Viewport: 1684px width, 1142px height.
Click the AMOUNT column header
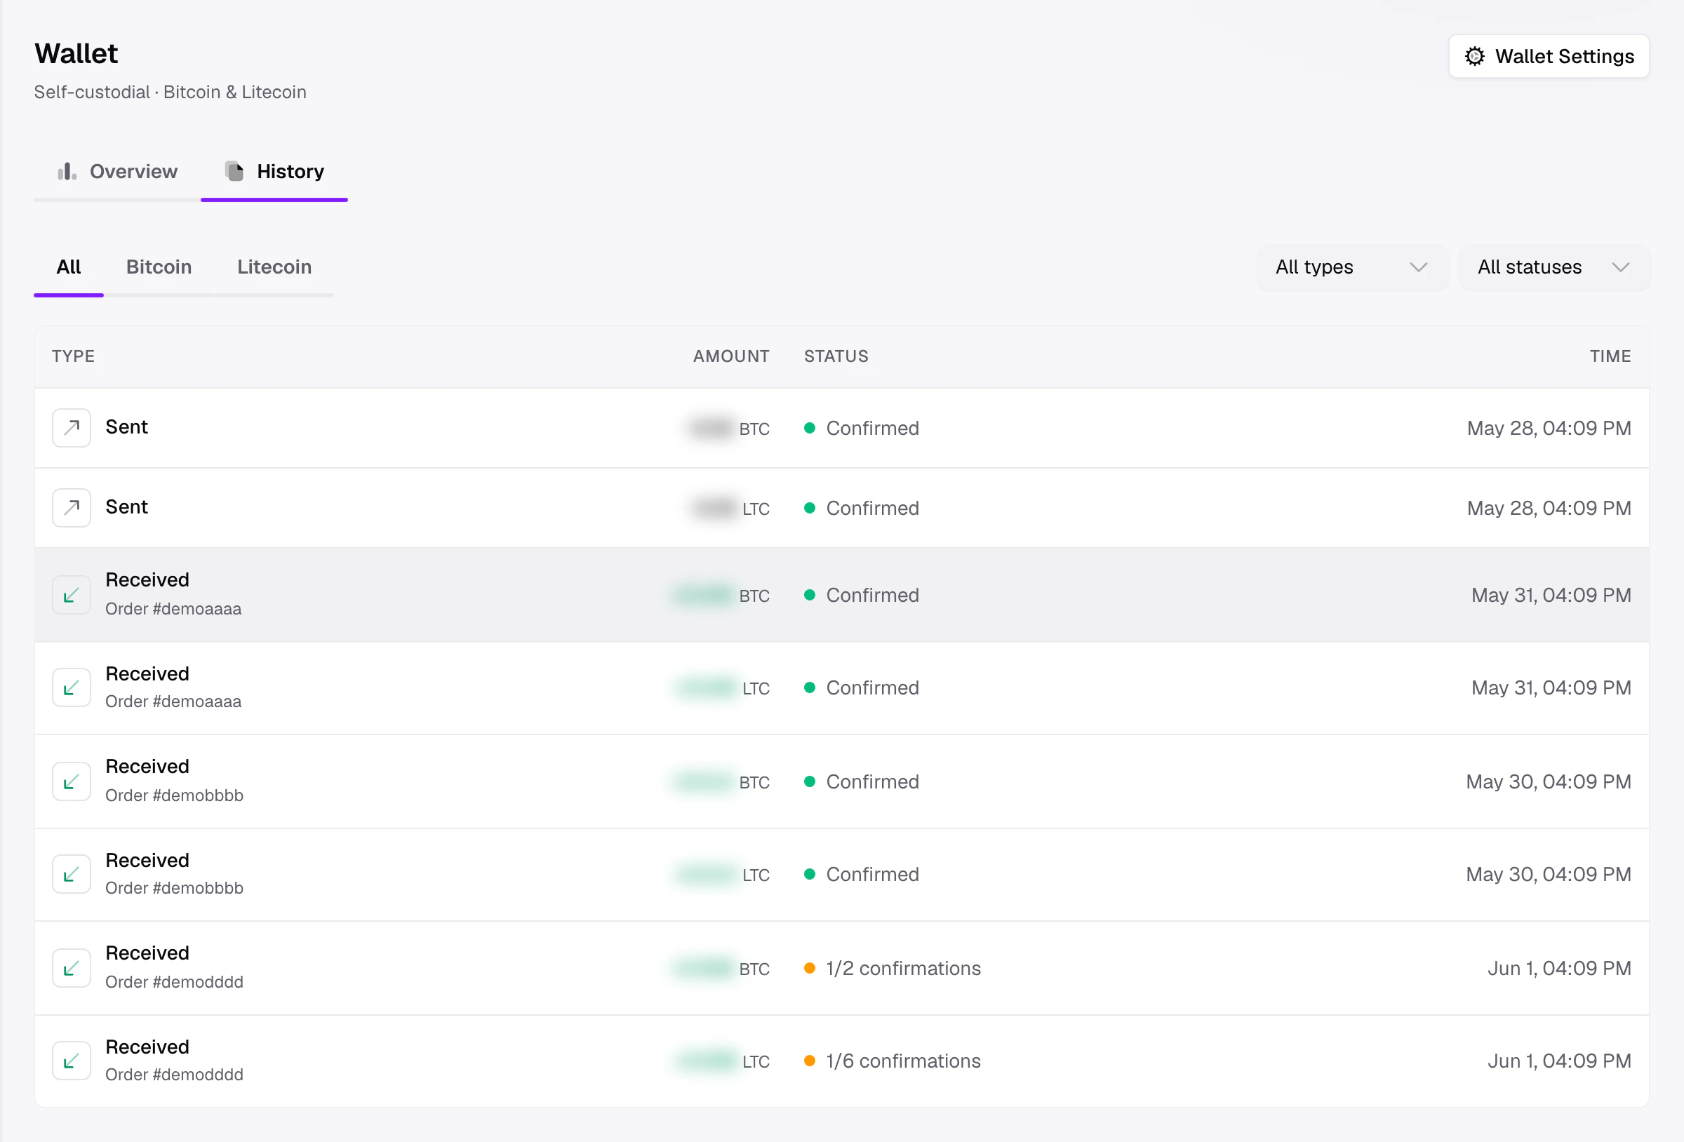pyautogui.click(x=731, y=356)
